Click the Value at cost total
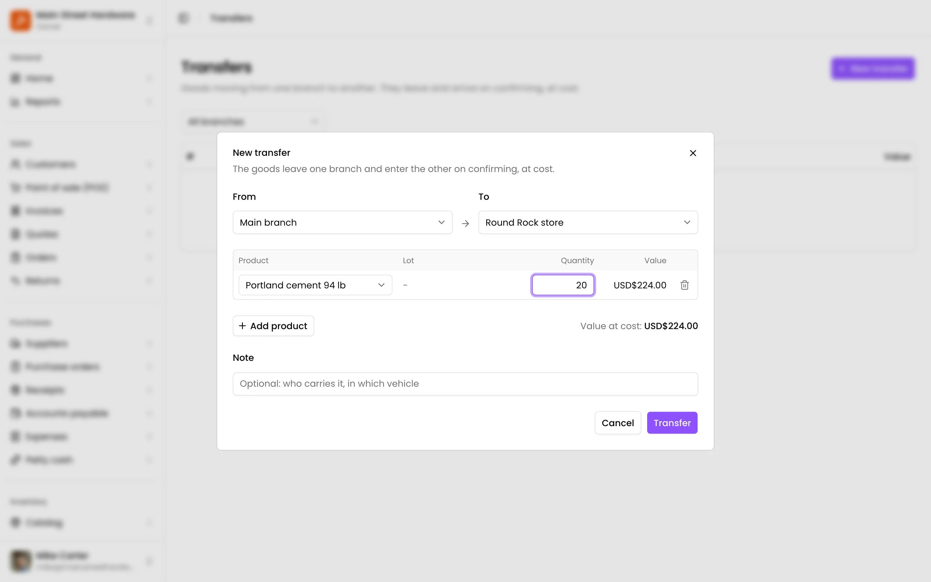 click(x=639, y=326)
